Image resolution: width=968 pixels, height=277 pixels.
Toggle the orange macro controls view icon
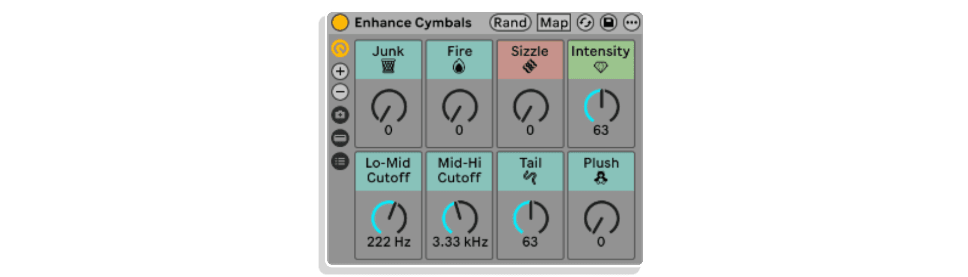tap(340, 48)
